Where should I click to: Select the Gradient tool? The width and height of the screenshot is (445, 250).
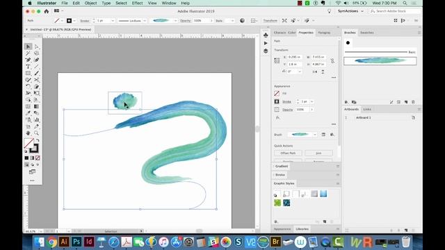point(37,106)
